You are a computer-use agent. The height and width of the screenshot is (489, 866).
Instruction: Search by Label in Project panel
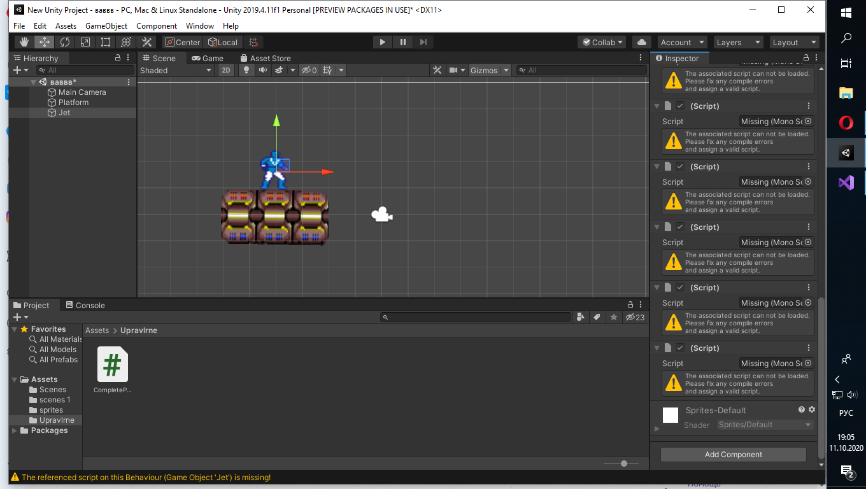click(x=597, y=316)
